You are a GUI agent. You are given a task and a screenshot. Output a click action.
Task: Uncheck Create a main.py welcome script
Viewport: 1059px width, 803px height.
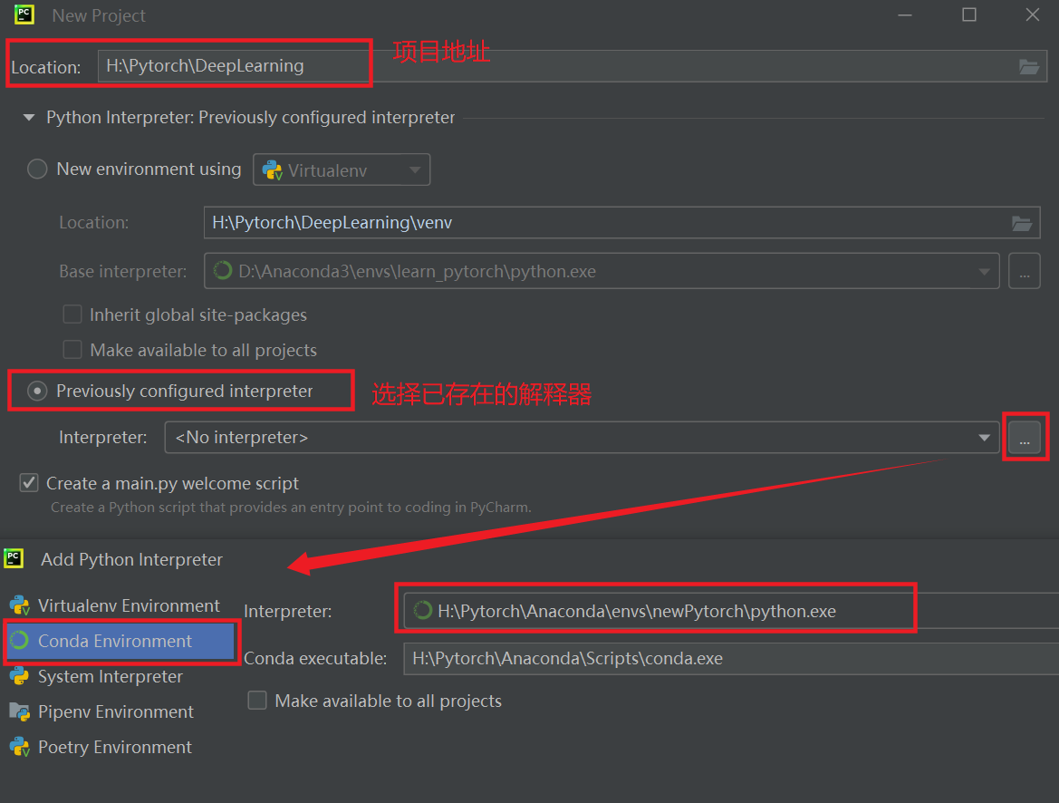click(x=28, y=483)
